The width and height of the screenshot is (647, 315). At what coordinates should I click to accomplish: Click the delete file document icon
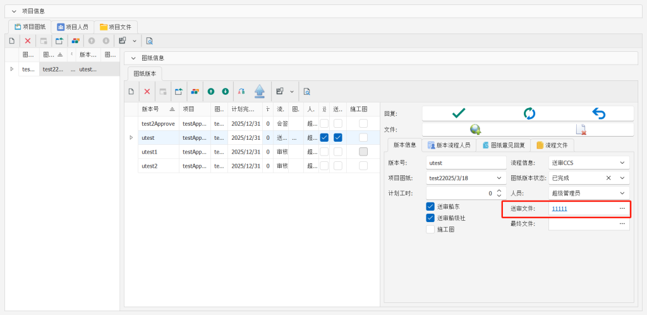tap(581, 129)
